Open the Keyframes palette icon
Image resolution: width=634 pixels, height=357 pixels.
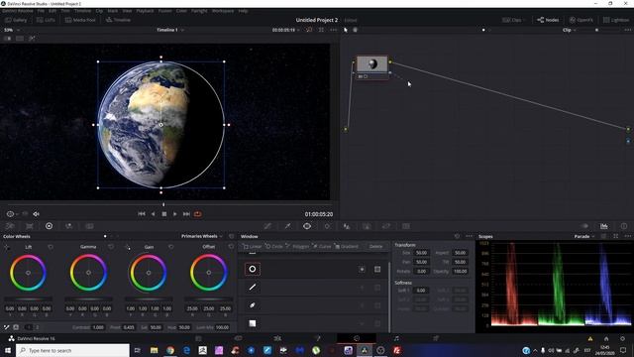coord(584,226)
